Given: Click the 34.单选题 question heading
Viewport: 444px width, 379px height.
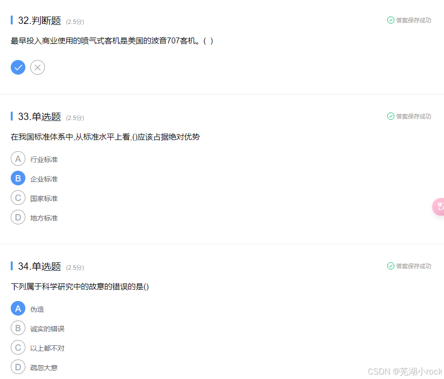Looking at the screenshot, I should [x=40, y=266].
